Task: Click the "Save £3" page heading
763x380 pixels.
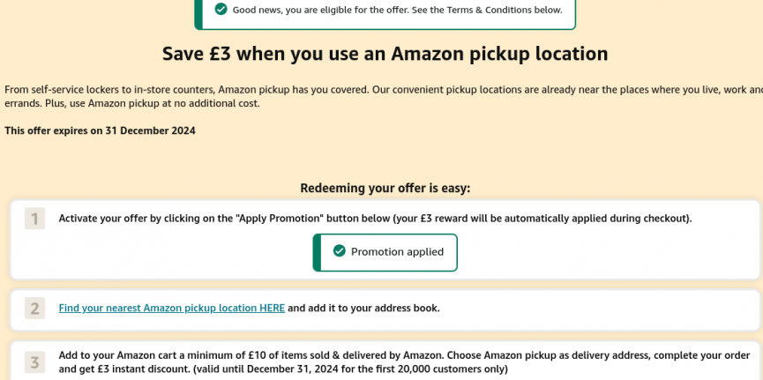Action: (x=385, y=54)
